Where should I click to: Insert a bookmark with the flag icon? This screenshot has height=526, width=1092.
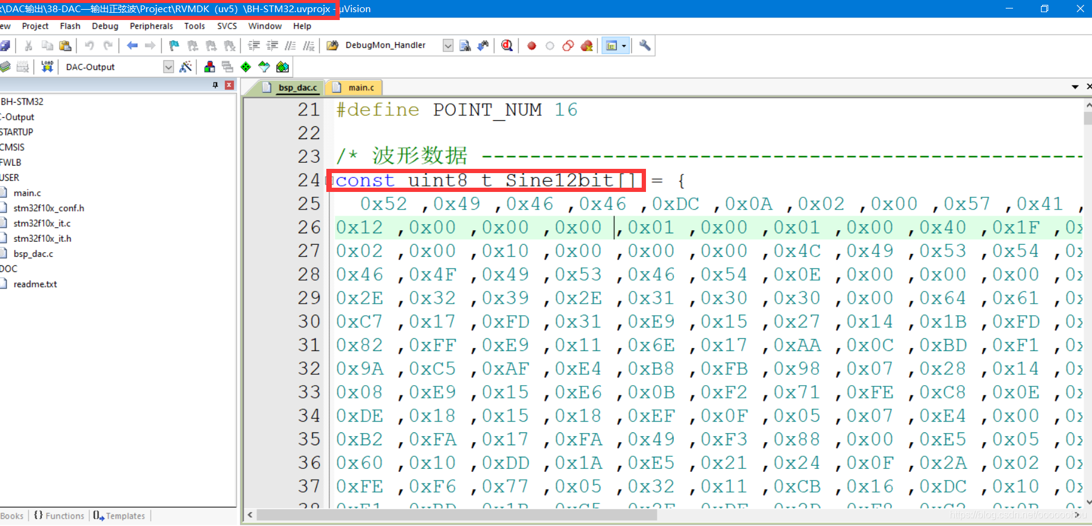click(x=174, y=46)
